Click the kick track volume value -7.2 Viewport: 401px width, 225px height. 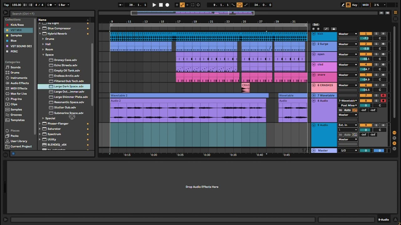(366, 38)
